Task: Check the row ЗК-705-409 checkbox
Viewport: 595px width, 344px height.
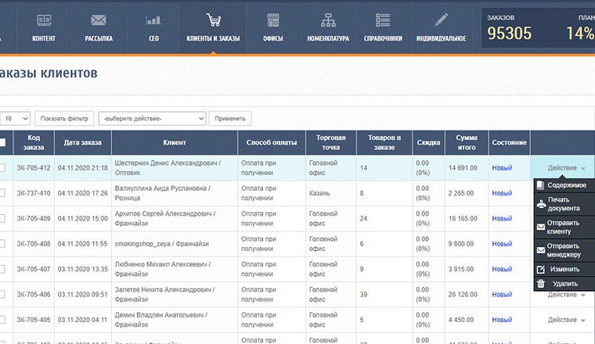Action: (x=2, y=218)
